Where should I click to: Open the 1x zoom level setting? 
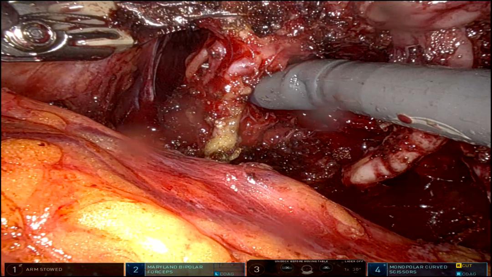click(347, 269)
